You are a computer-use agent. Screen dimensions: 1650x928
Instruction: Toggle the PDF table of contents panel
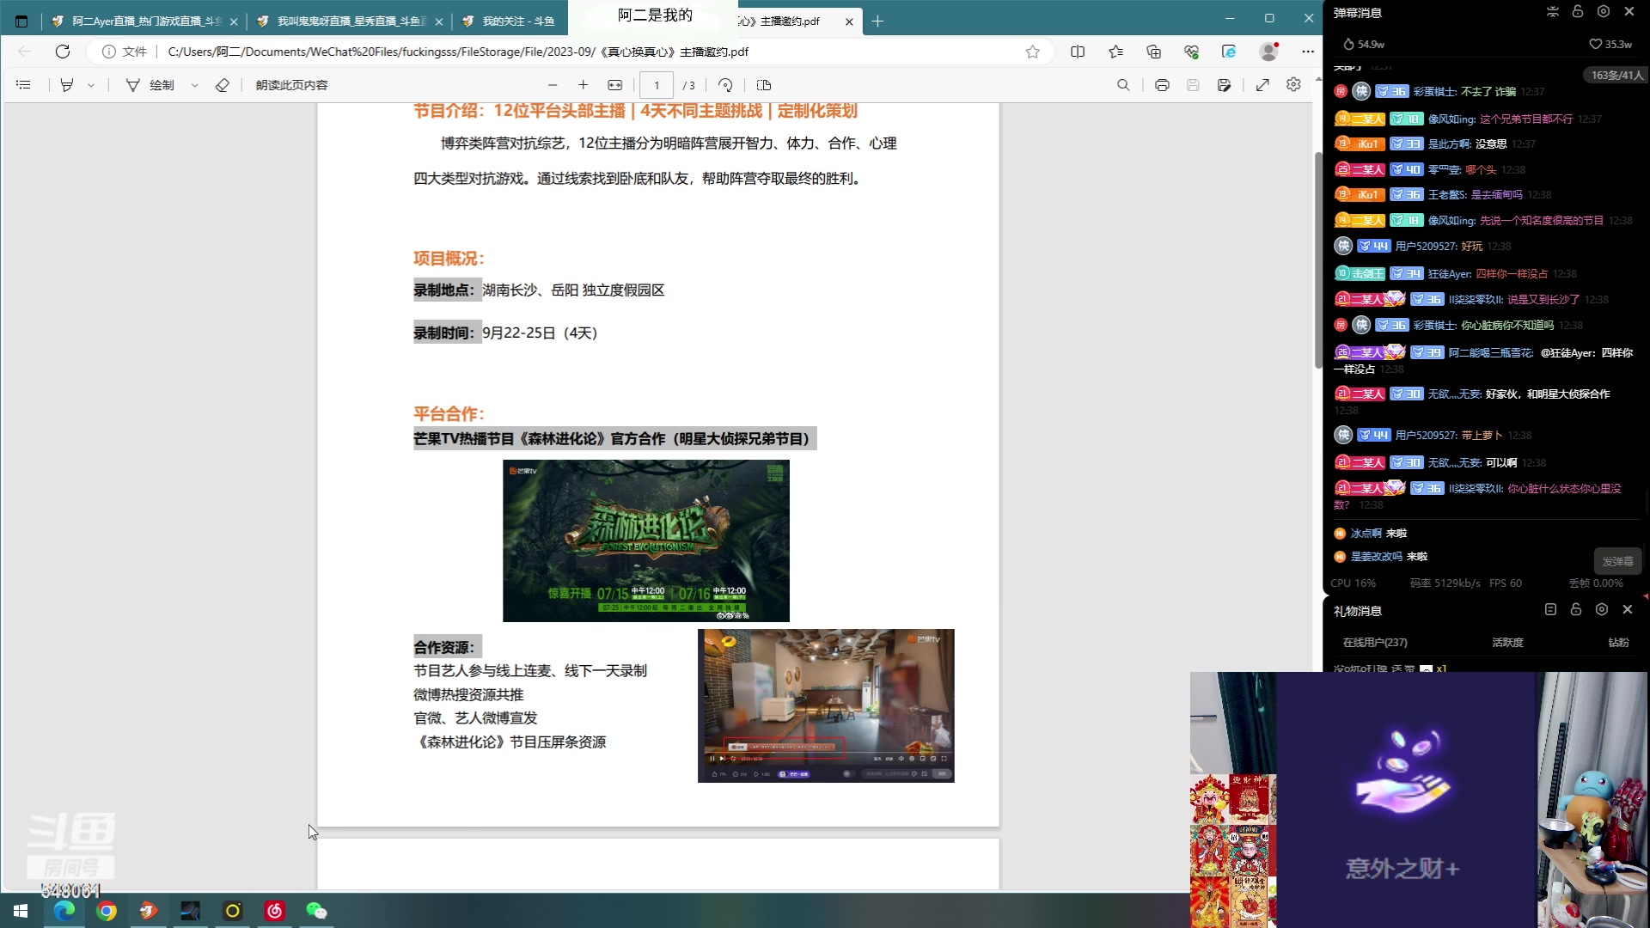point(23,85)
